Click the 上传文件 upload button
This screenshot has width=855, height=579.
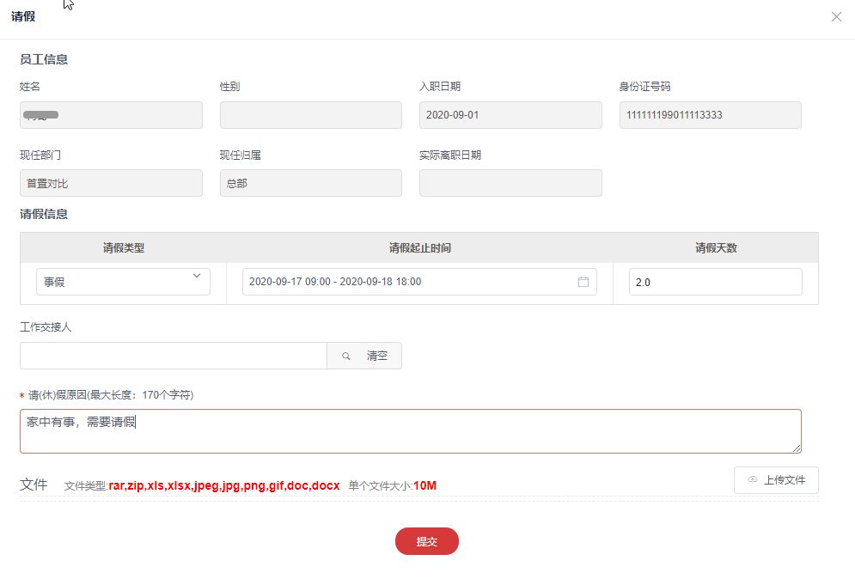(776, 480)
